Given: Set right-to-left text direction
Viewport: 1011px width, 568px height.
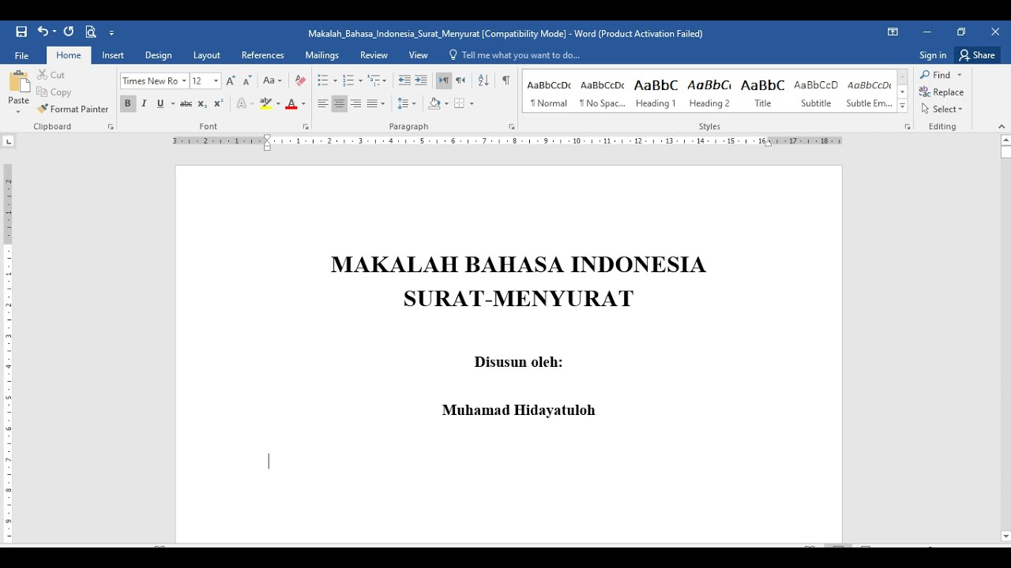Looking at the screenshot, I should [x=460, y=80].
